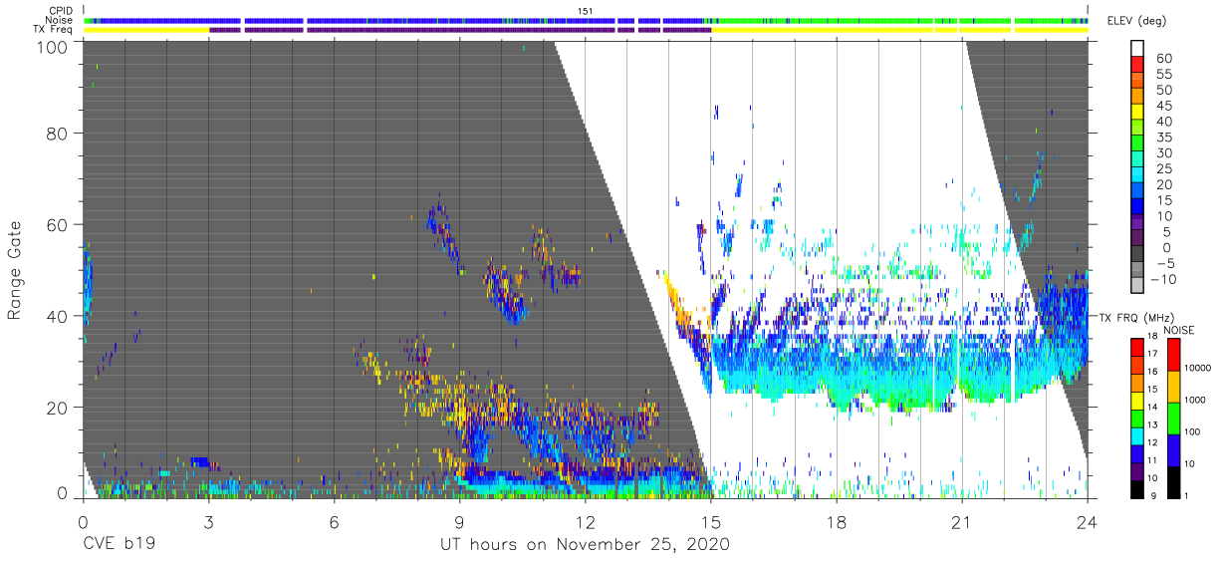Click the 45 label on the elevation colorbar

click(x=1166, y=106)
